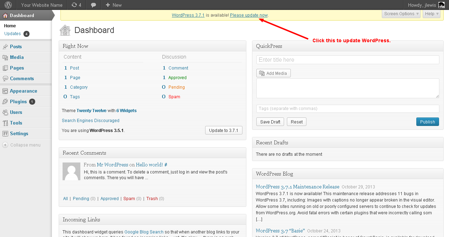Click the plugins update count badge
The height and width of the screenshot is (237, 449).
tap(32, 101)
